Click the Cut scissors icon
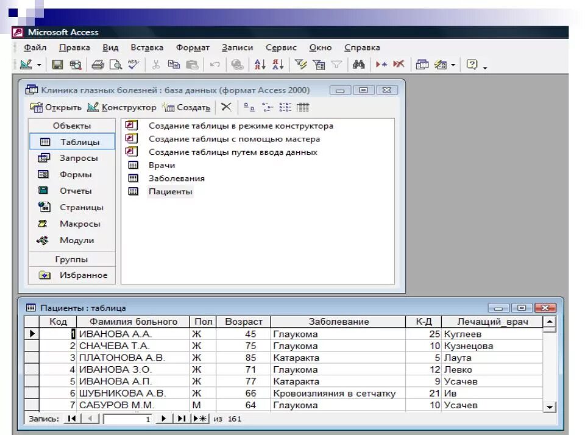 156,65
